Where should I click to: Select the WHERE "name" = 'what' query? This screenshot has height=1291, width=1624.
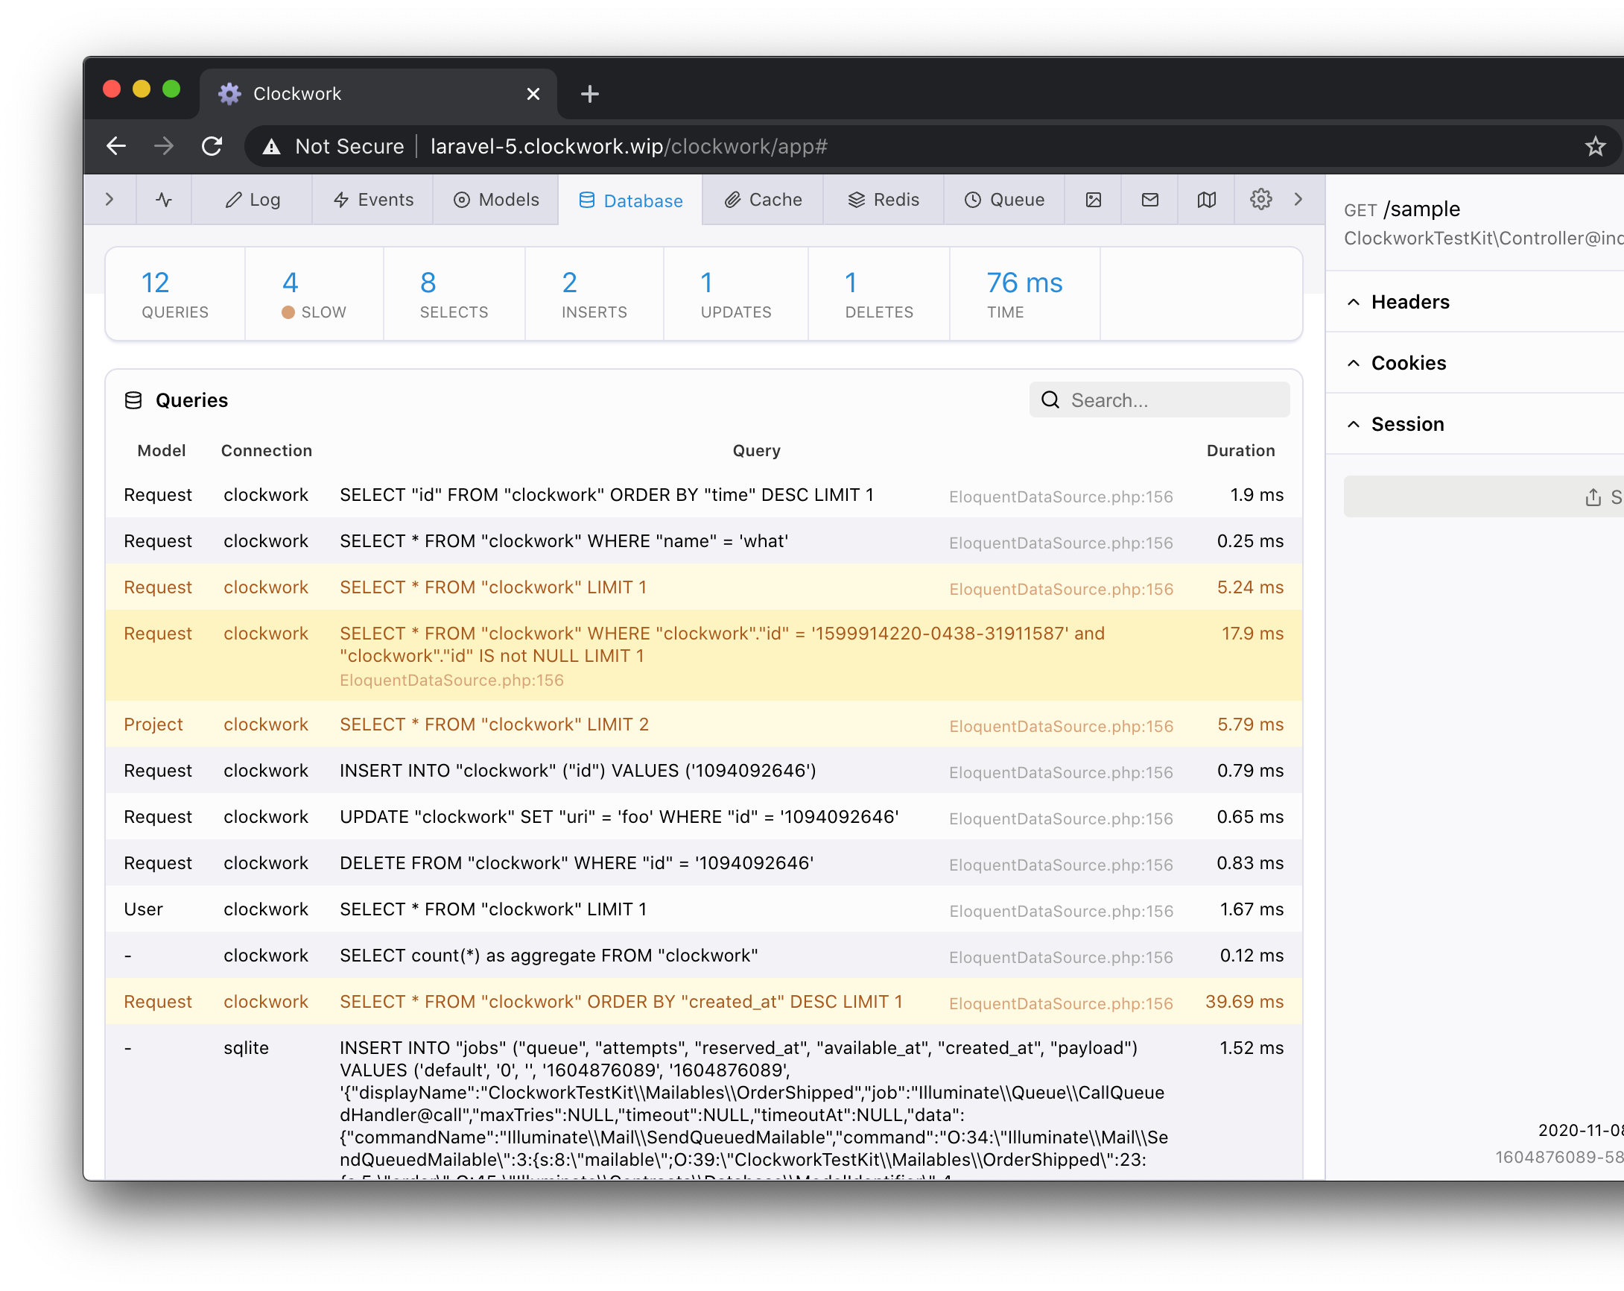[703, 540]
